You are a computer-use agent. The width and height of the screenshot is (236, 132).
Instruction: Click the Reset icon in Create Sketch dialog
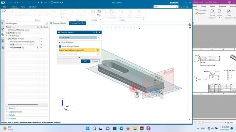tap(94, 32)
